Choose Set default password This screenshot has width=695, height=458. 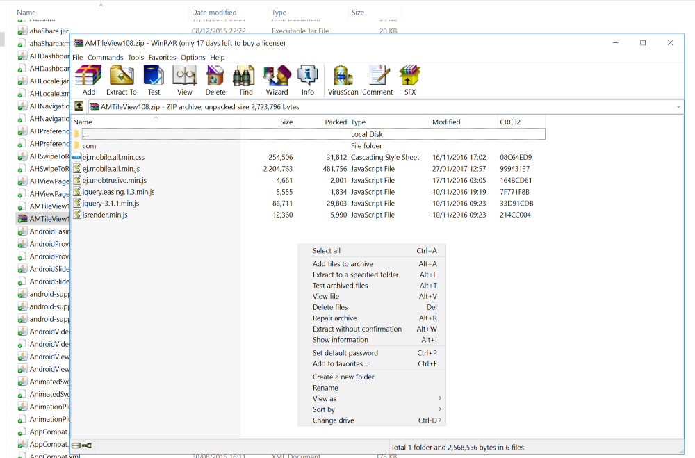pyautogui.click(x=371, y=353)
